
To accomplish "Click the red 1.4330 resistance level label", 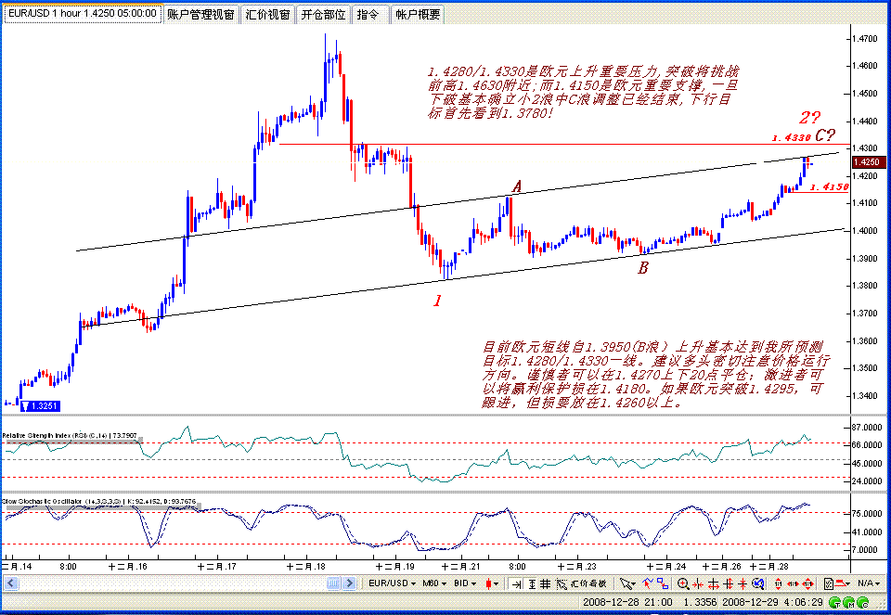I will [x=791, y=137].
